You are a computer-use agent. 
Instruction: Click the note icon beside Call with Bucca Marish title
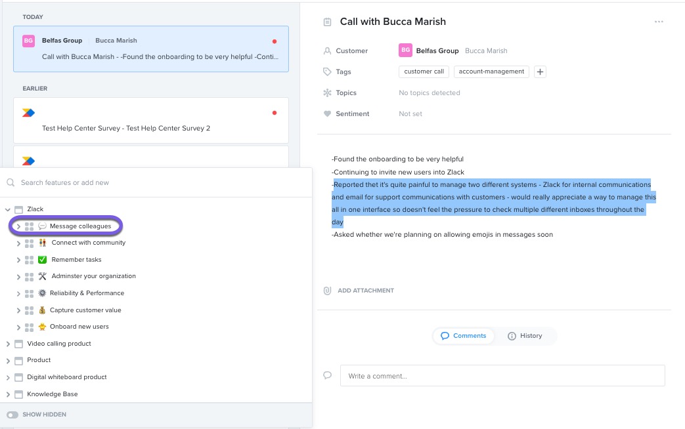[x=327, y=22]
